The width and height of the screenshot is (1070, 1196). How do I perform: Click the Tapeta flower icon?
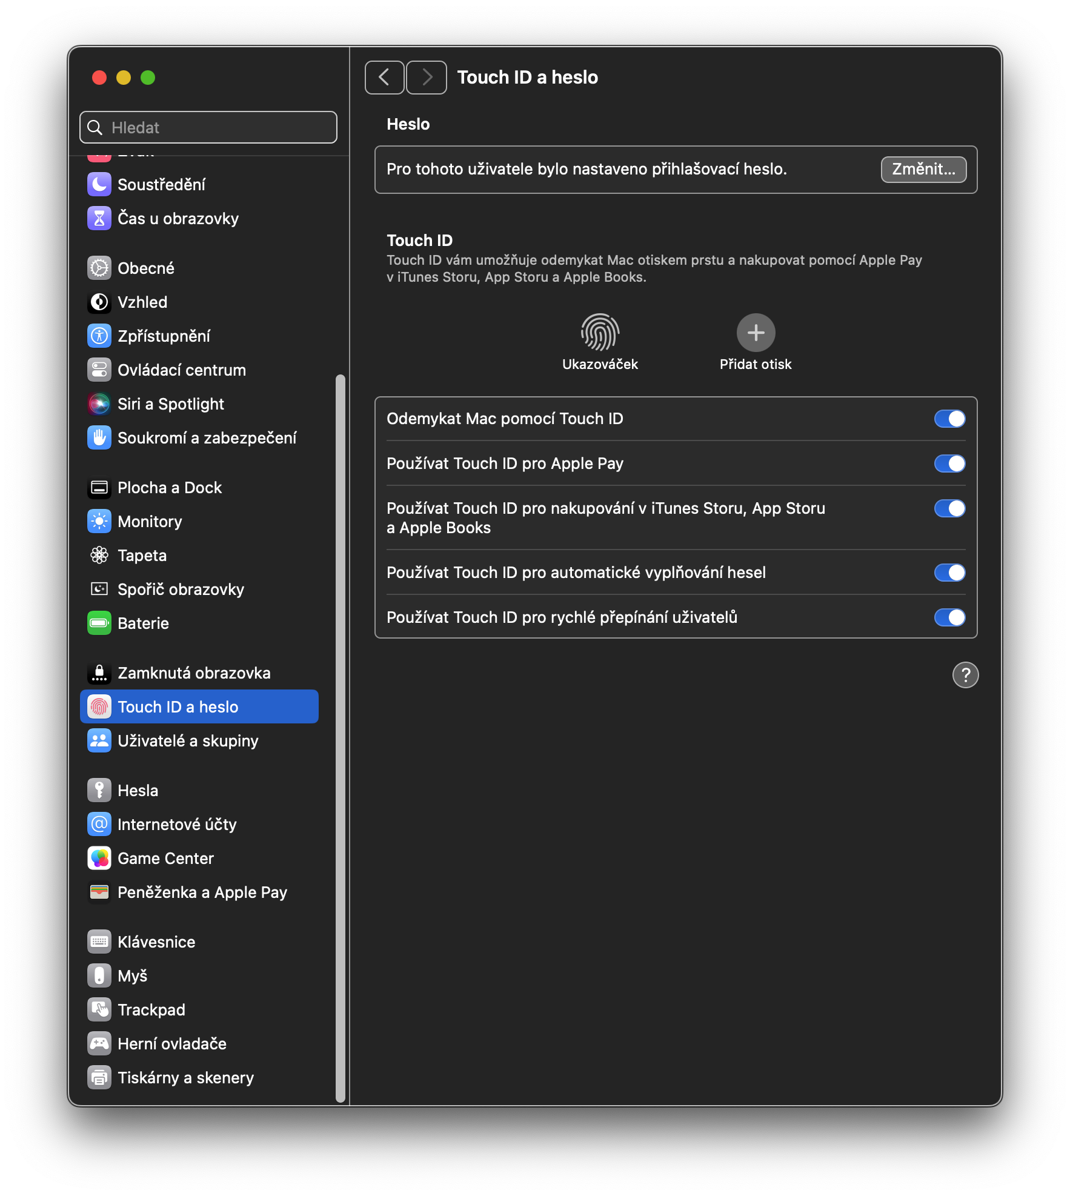point(99,555)
